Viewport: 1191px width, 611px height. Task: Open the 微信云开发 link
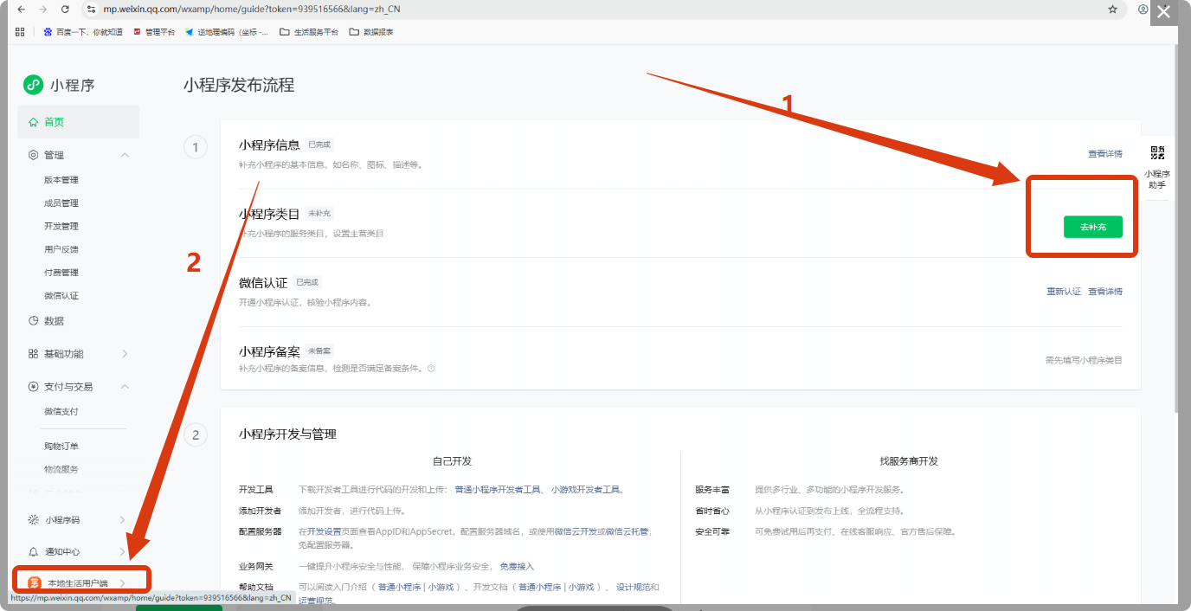pos(576,531)
